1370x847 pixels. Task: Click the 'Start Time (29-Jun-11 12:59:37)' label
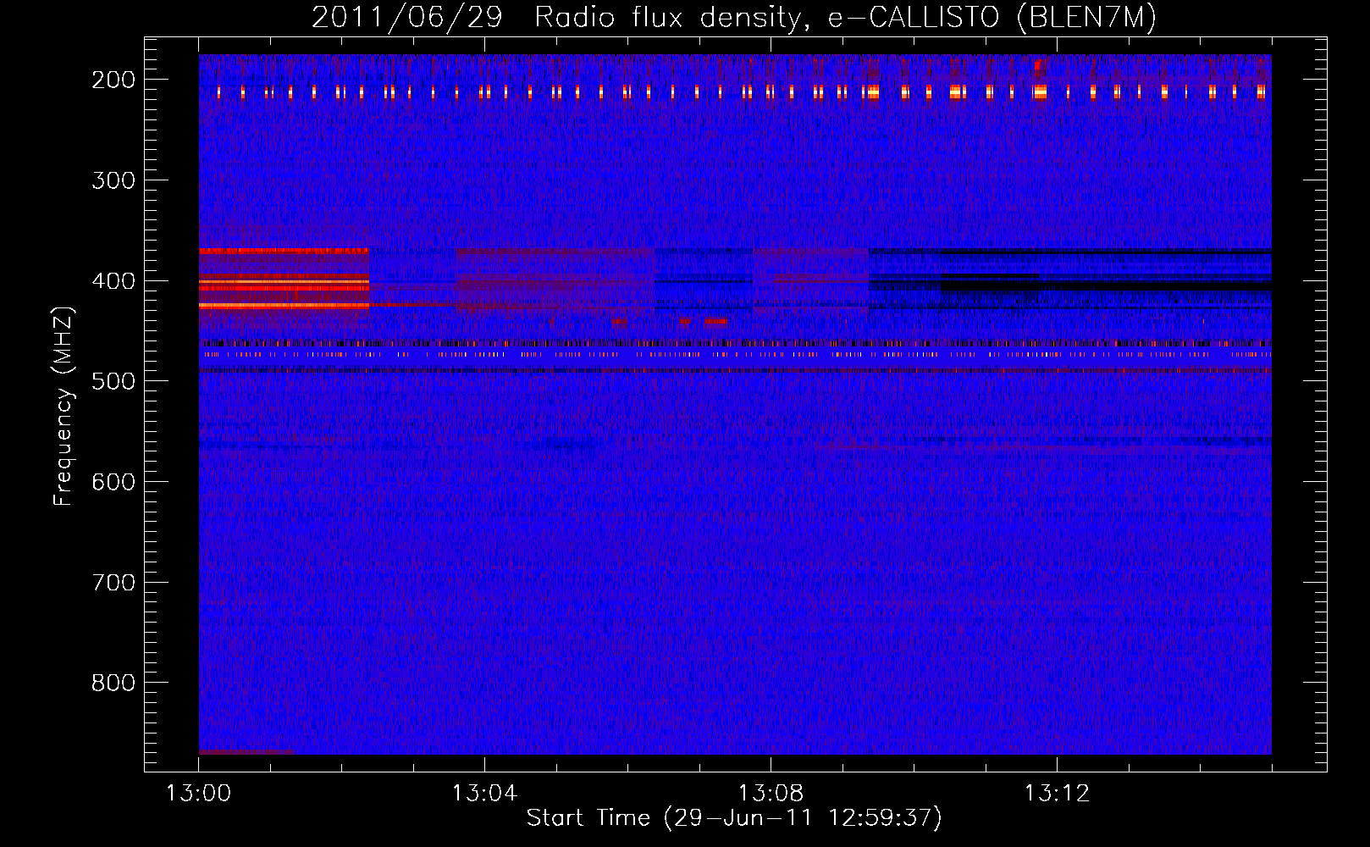point(734,818)
